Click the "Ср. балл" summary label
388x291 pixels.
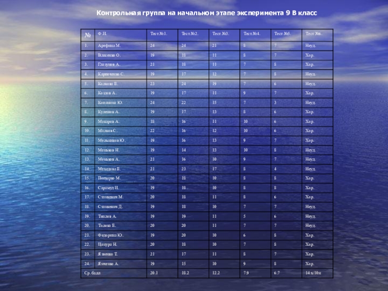(92, 273)
